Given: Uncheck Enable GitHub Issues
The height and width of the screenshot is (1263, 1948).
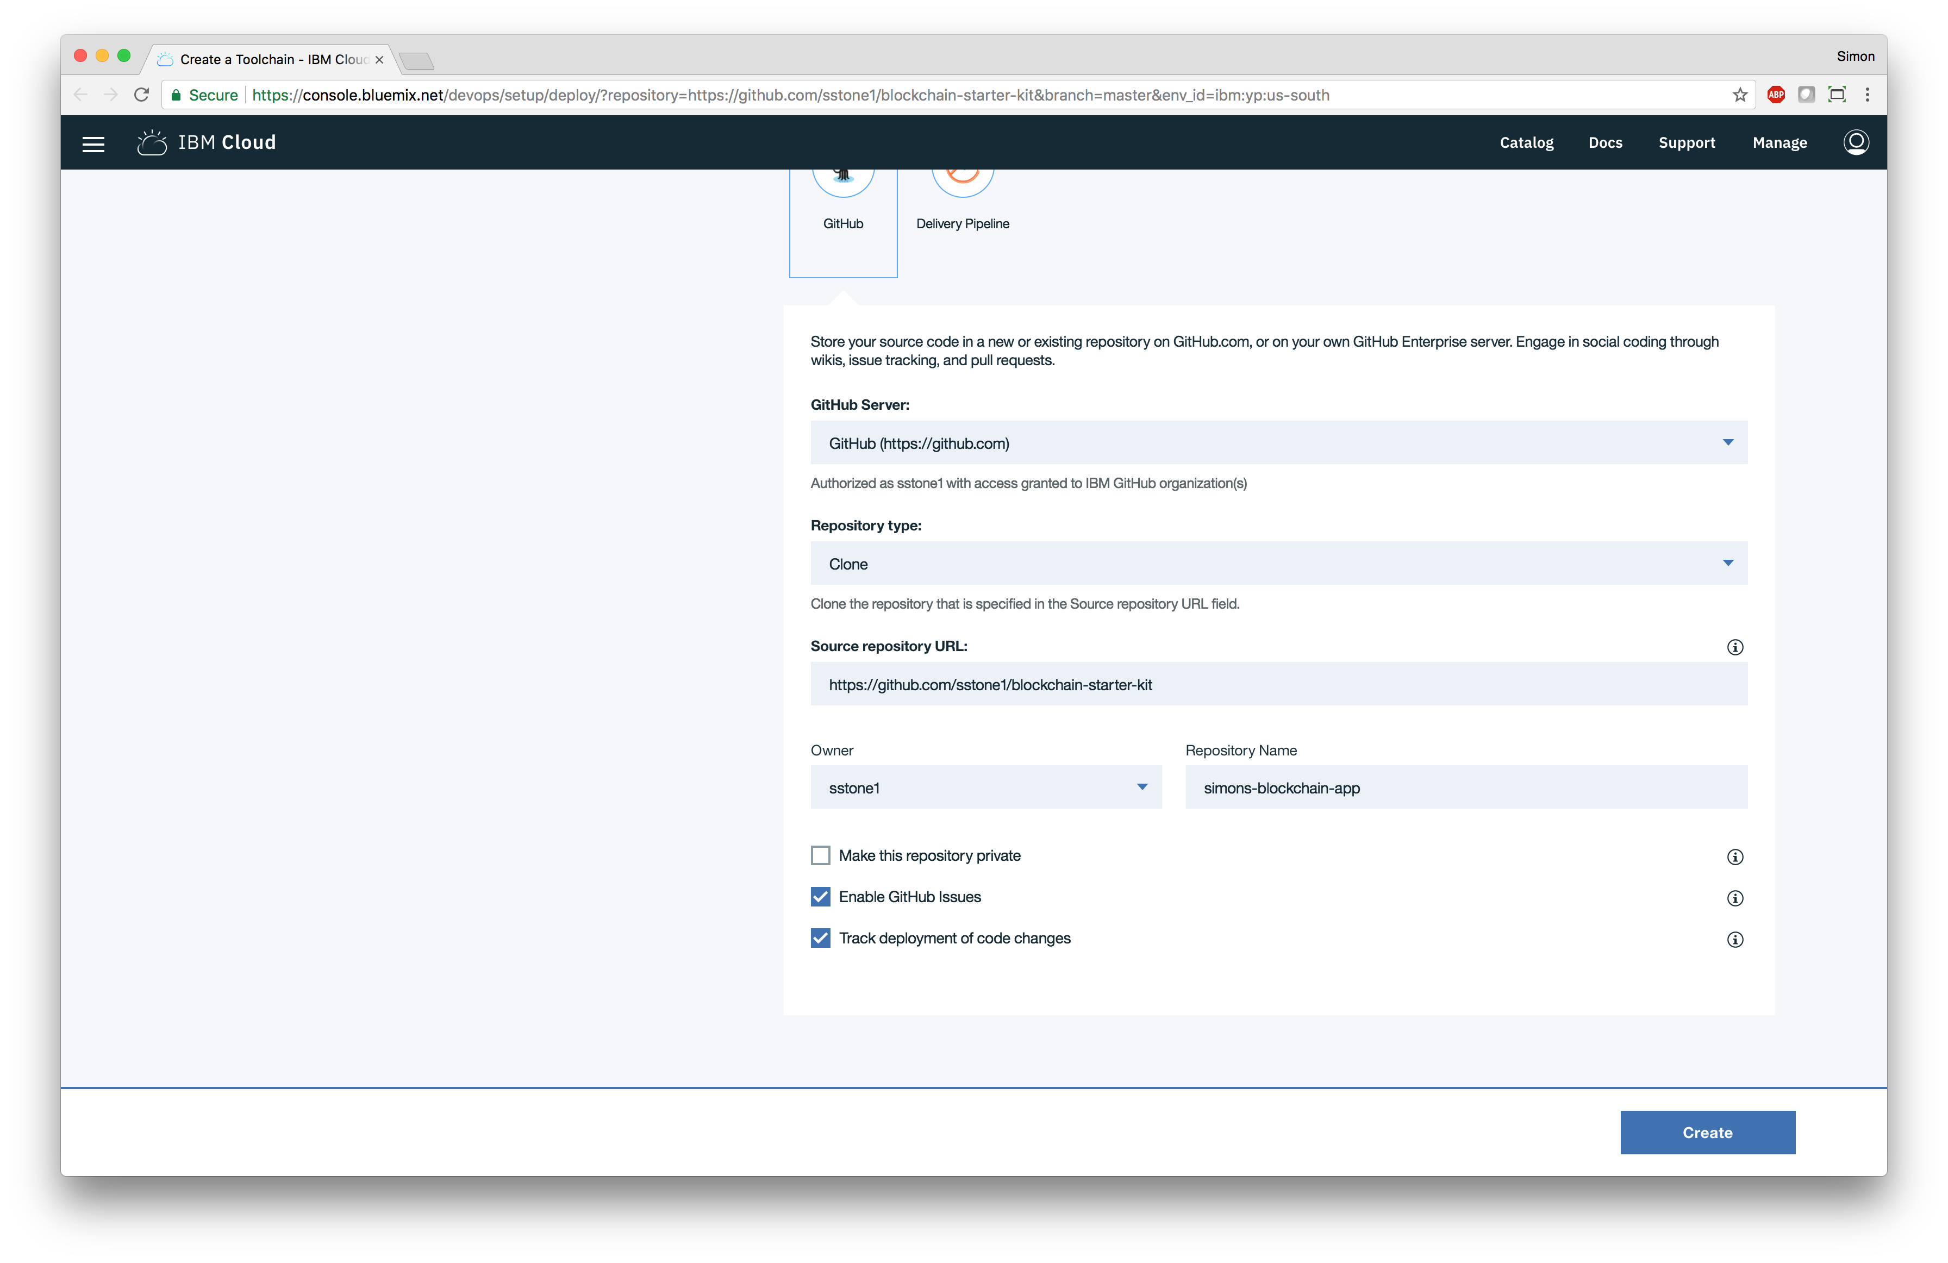Looking at the screenshot, I should pos(820,897).
